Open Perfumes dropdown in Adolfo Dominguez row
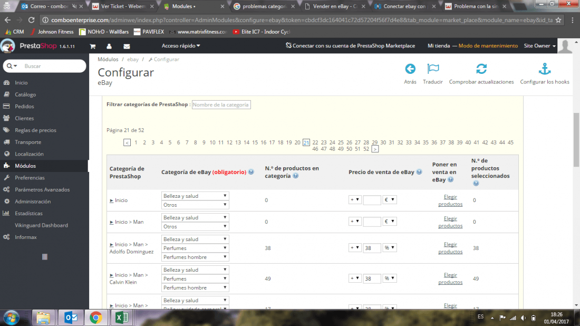Screen dimensions: 580x326 pyautogui.click(x=195, y=248)
